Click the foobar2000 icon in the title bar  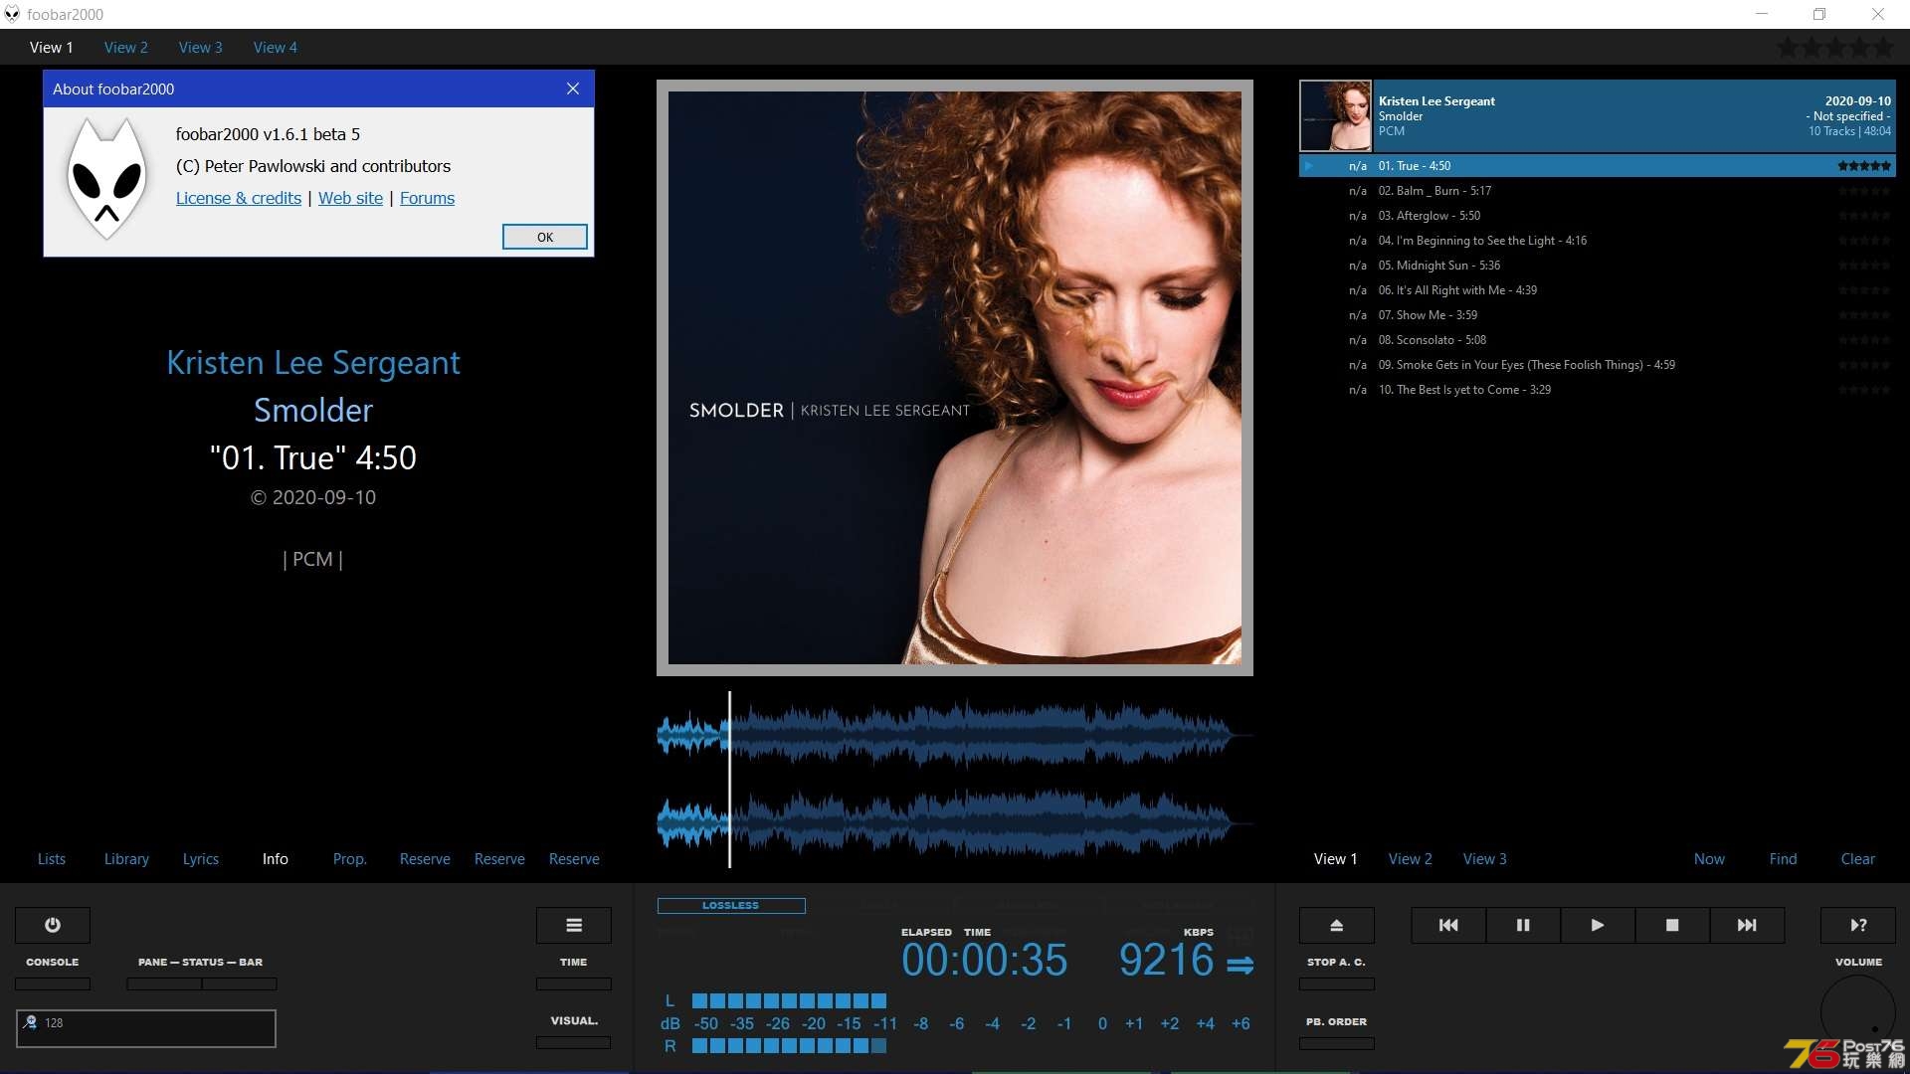(x=12, y=14)
